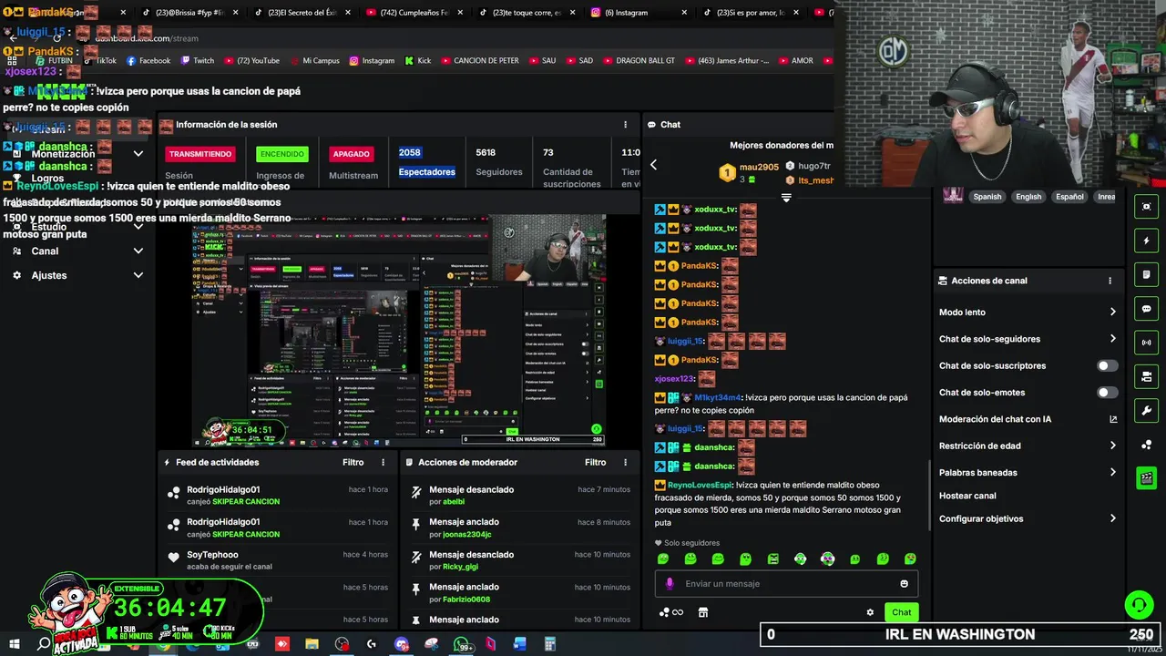Click SoyTephooo in activity feed
The width and height of the screenshot is (1166, 656).
[212, 555]
